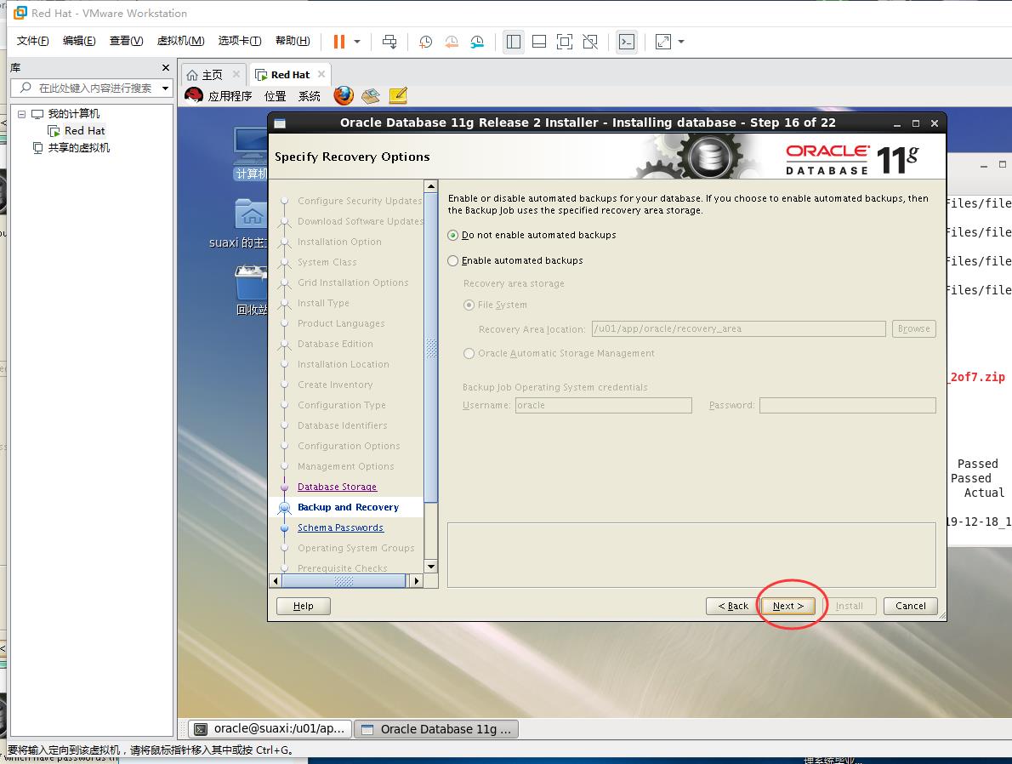Switch to Unity mode icon

(x=590, y=42)
